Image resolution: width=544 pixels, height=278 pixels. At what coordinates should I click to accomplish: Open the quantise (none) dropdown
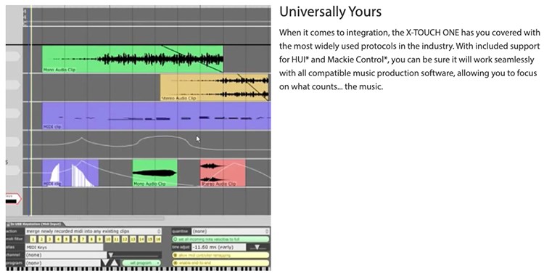(x=231, y=231)
